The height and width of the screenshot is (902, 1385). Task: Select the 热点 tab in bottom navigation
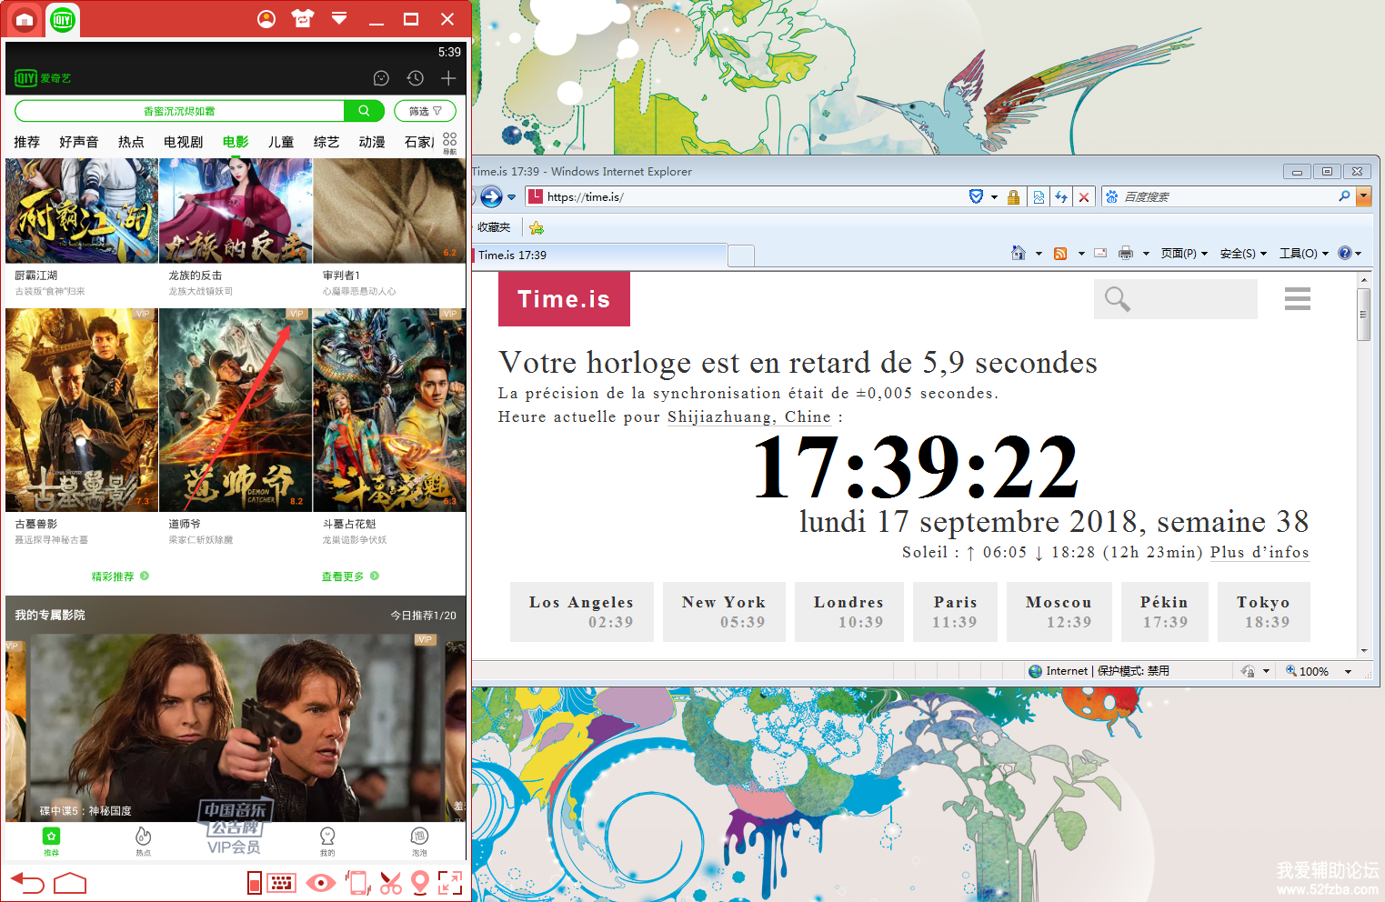143,840
